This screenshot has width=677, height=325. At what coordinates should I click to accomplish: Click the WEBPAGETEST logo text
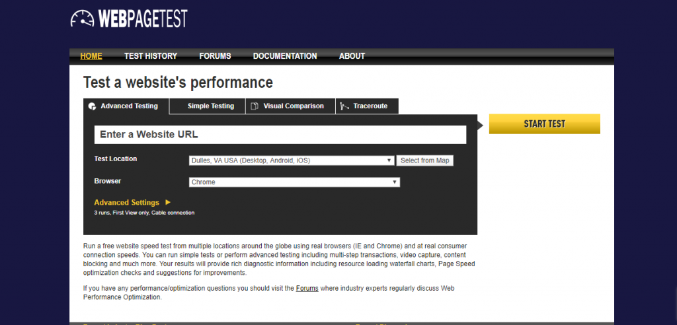(143, 18)
